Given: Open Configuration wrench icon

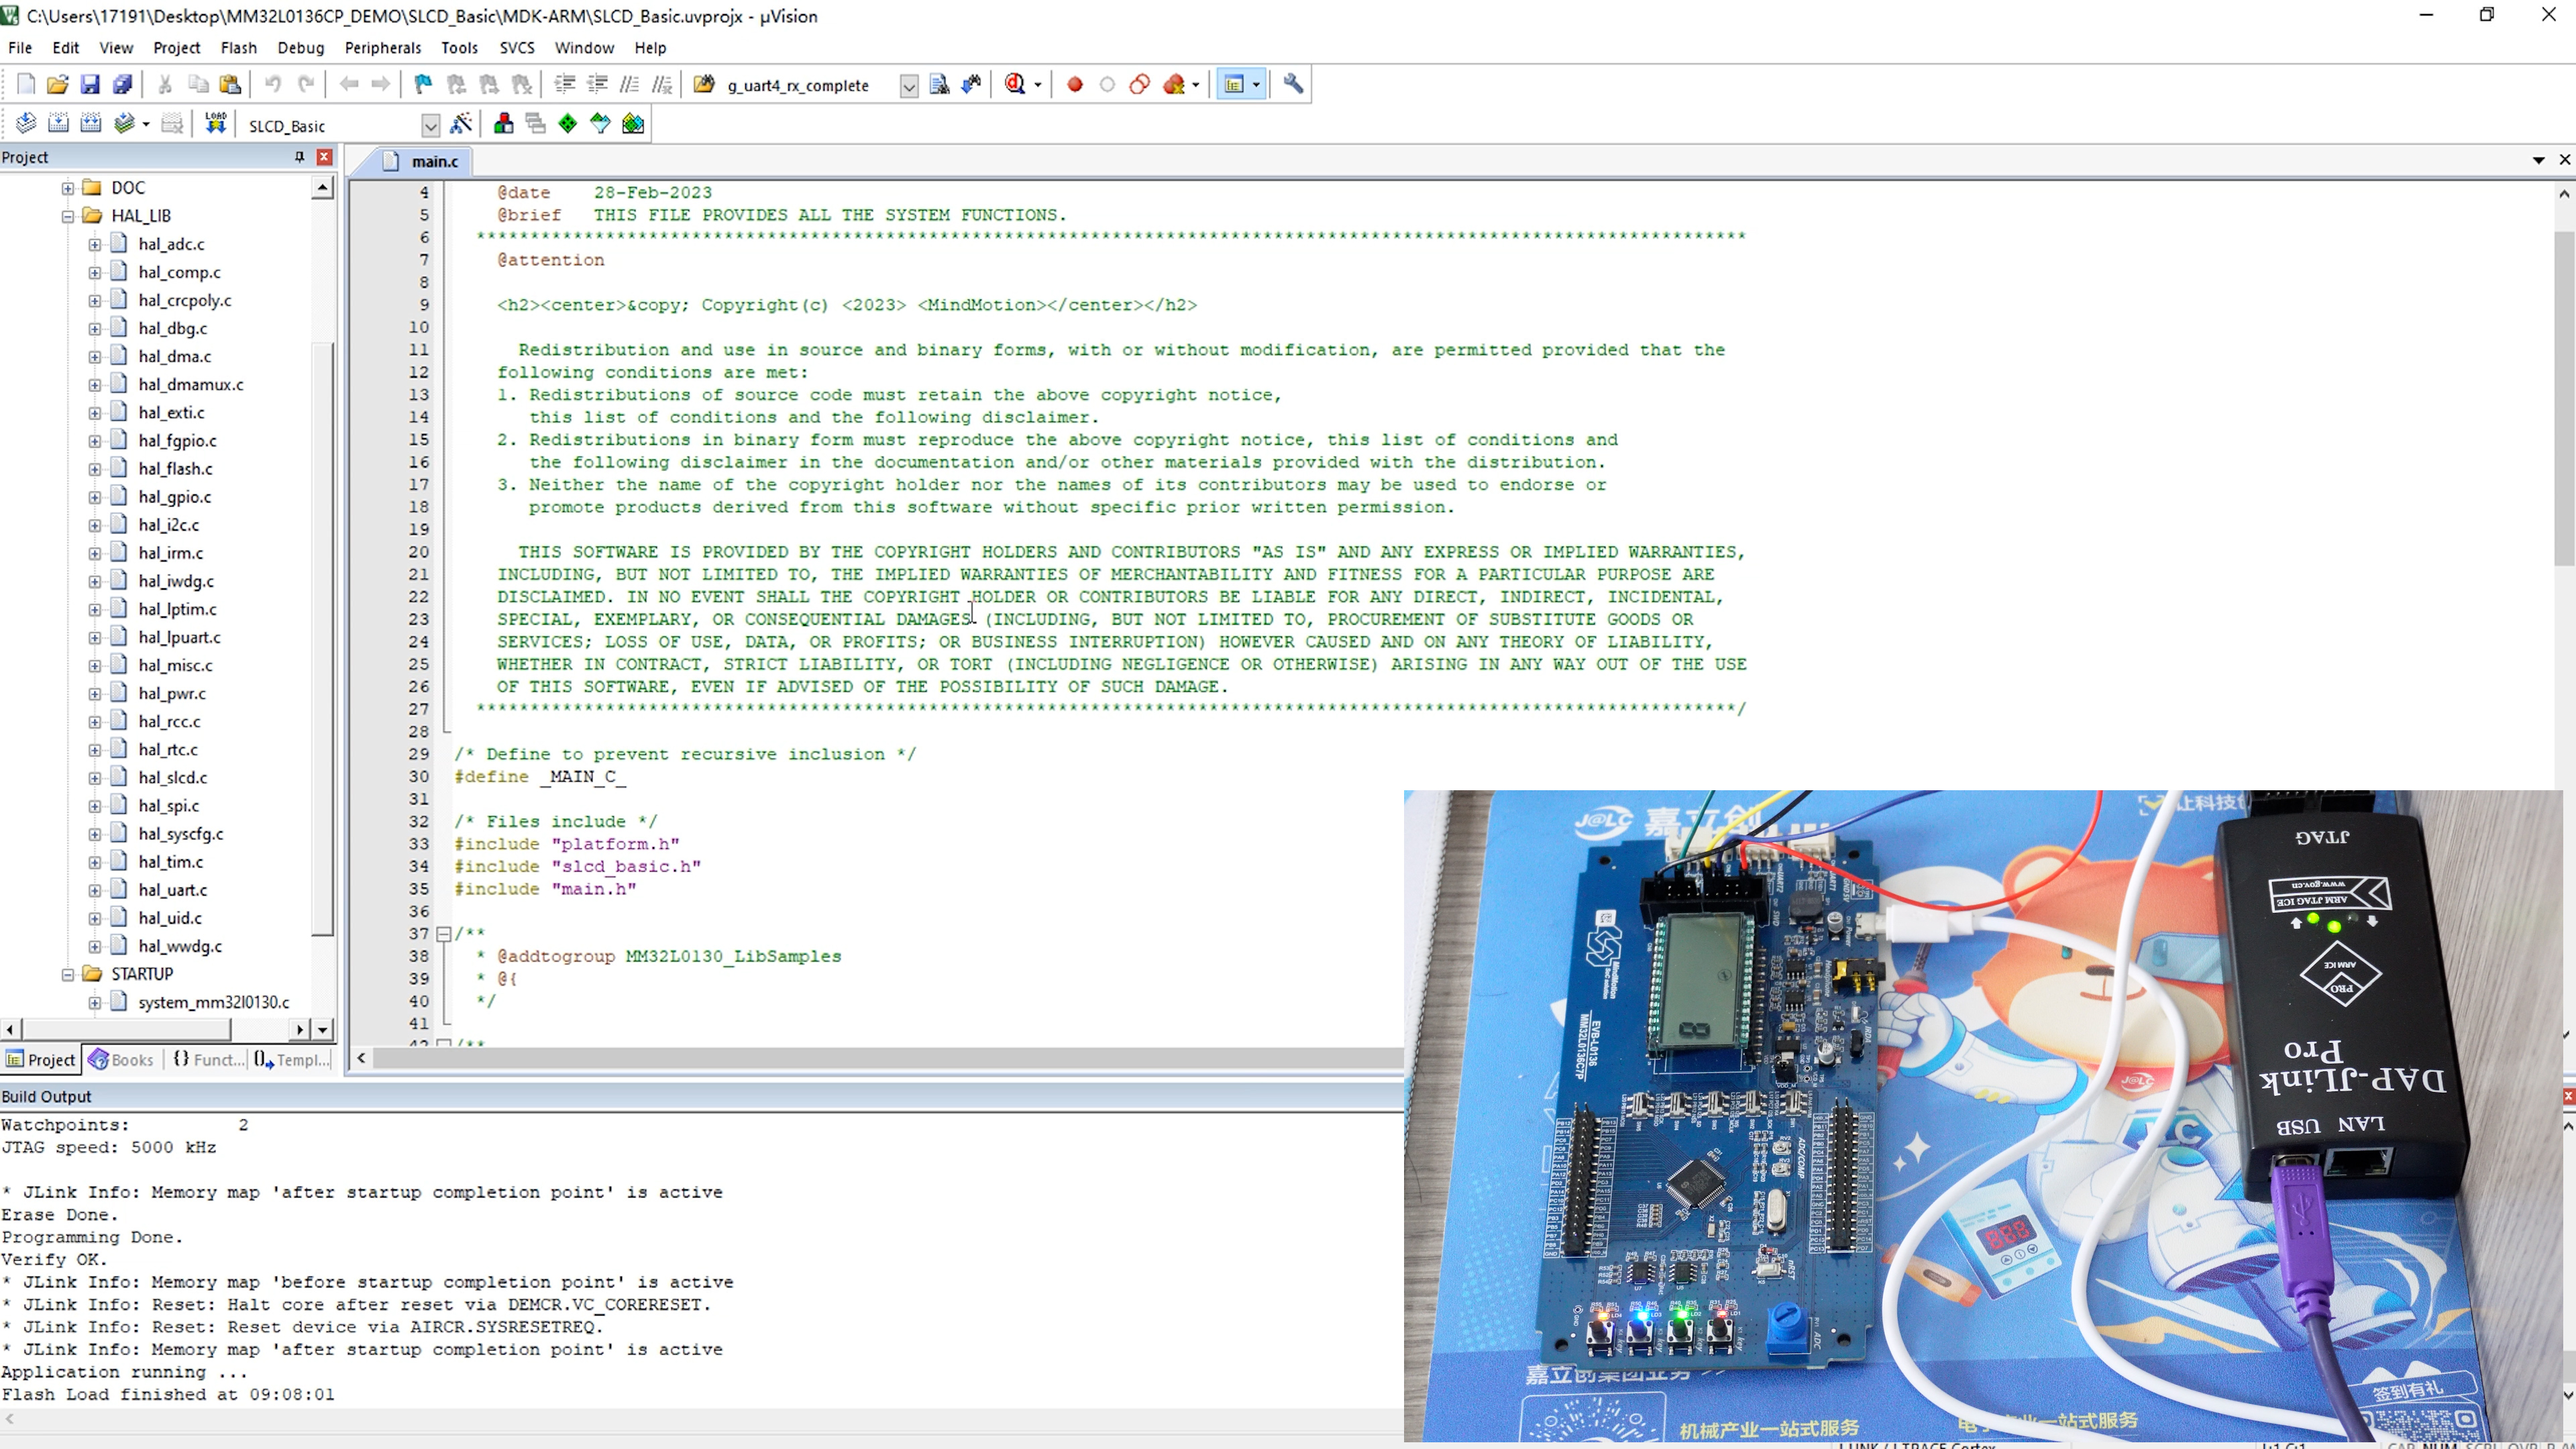Looking at the screenshot, I should point(1293,85).
